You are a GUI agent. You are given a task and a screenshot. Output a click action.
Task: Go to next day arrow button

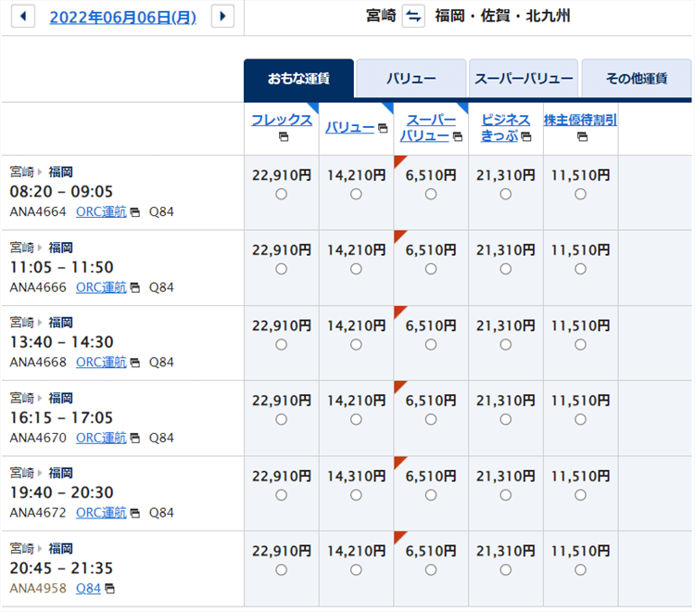(222, 17)
